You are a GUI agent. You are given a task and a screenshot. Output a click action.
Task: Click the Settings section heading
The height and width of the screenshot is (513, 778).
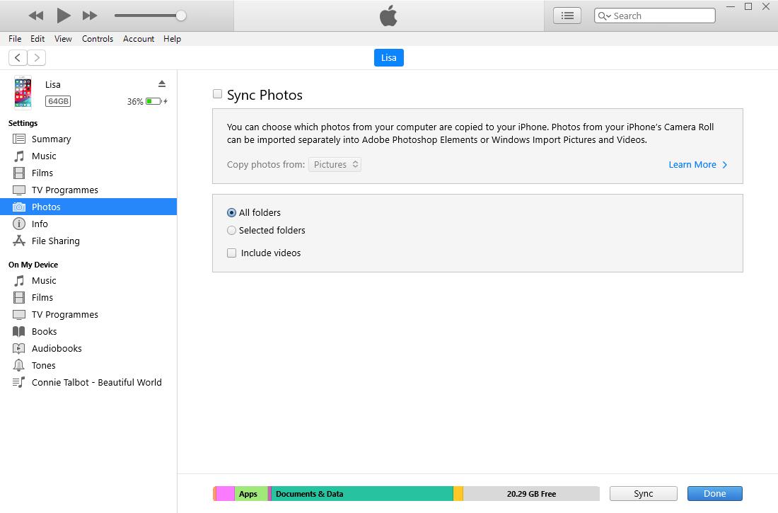point(23,123)
